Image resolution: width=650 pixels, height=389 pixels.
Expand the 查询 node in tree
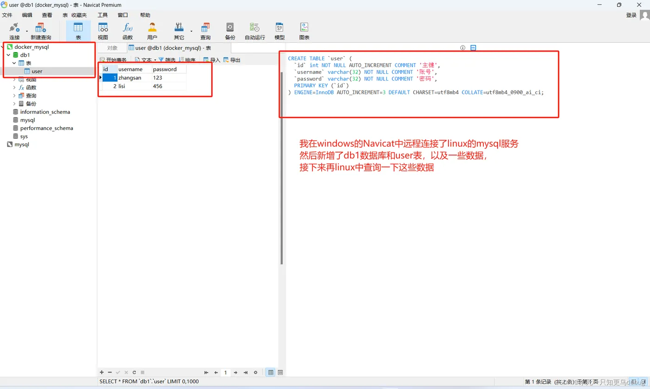pos(14,96)
